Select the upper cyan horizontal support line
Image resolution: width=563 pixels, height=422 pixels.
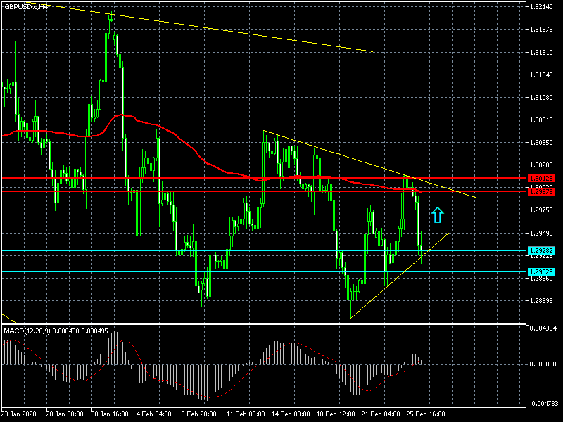click(265, 250)
